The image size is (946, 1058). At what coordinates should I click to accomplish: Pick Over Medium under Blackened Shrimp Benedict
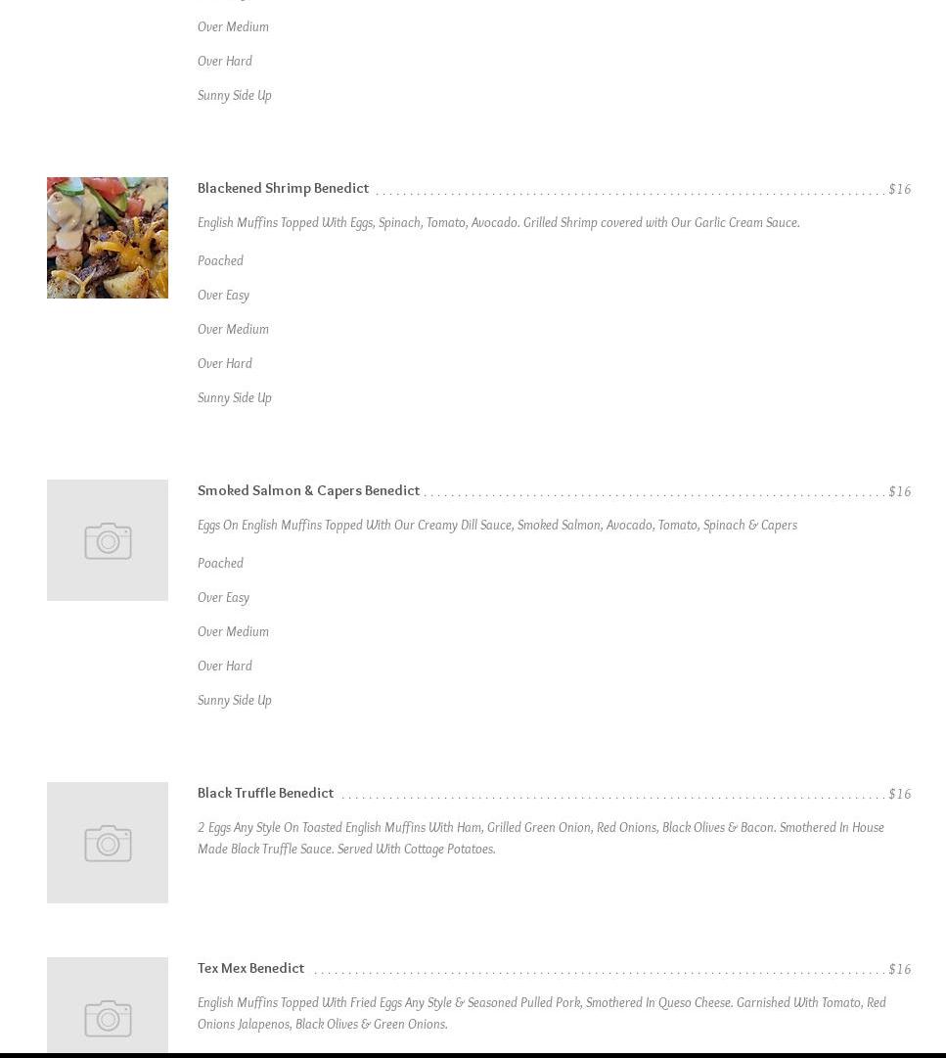pyautogui.click(x=233, y=329)
